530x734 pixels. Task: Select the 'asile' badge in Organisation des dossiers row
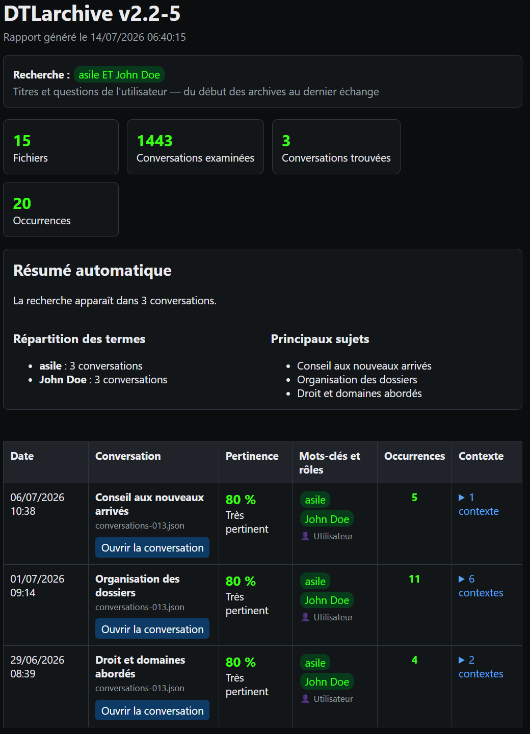(315, 581)
